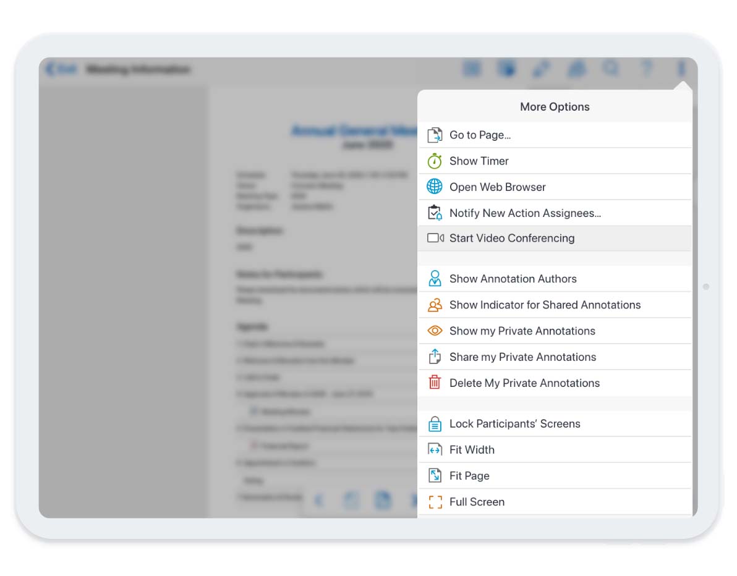The height and width of the screenshot is (576, 737).
Task: Click the red trash can icon
Action: (x=435, y=383)
